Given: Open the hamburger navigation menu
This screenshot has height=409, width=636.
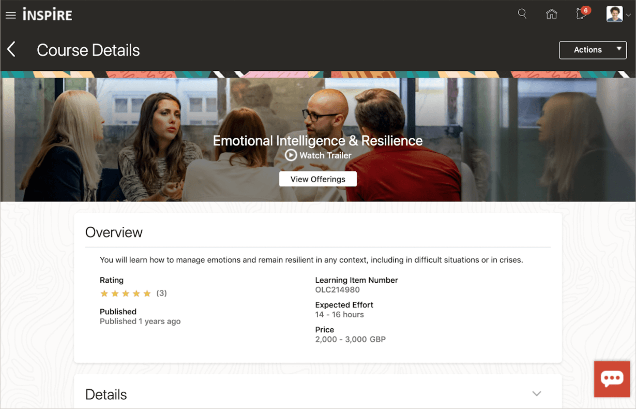Looking at the screenshot, I should 10,15.
